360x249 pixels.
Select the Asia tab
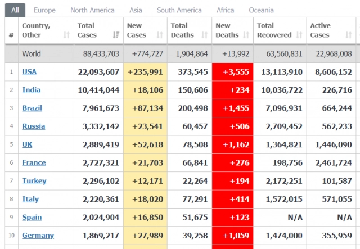tap(136, 10)
